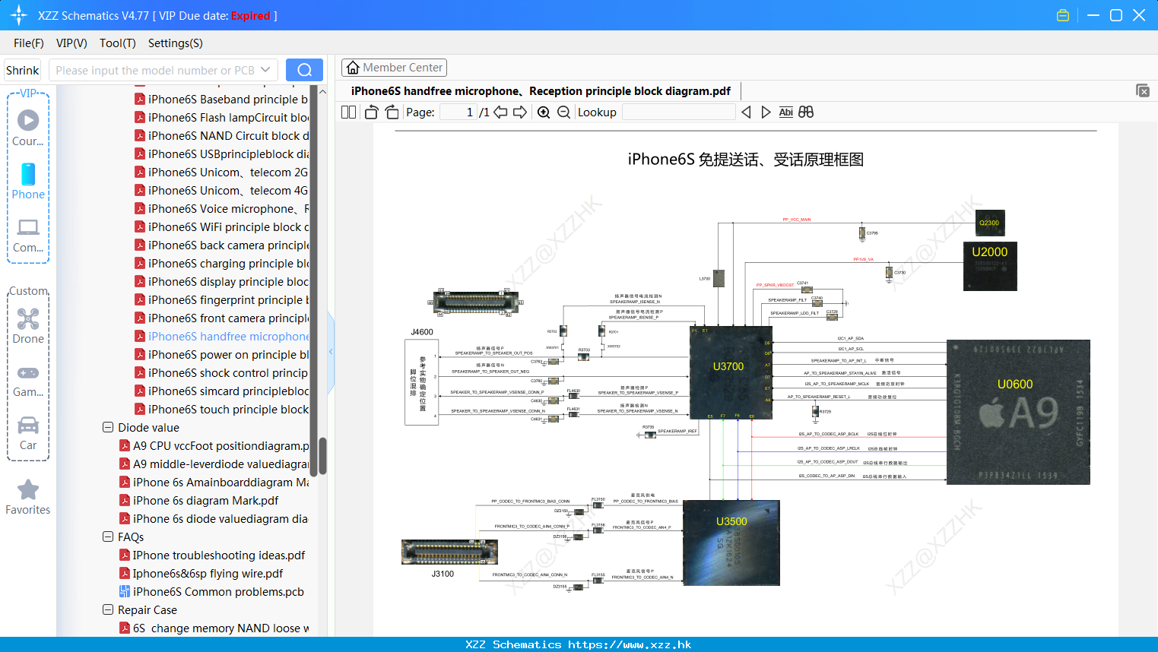Collapse the FAQs folder

point(108,536)
